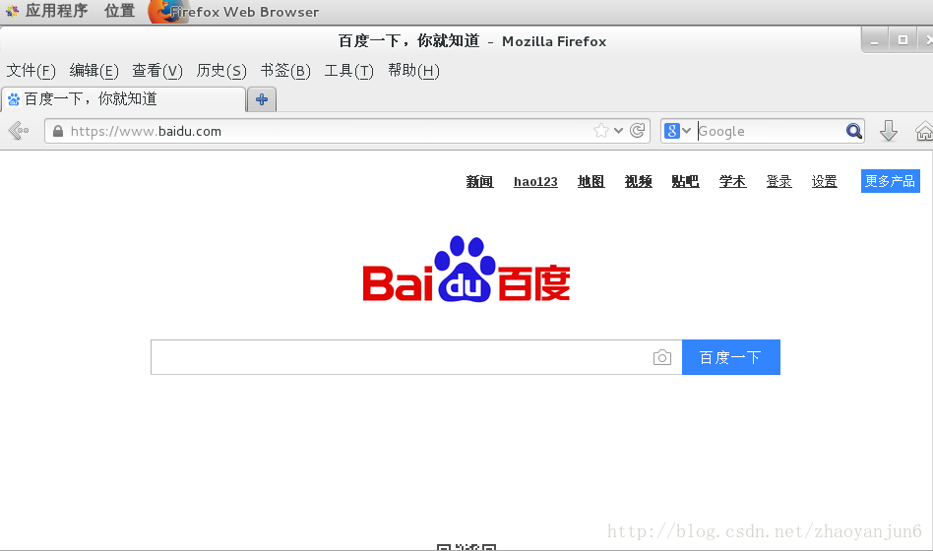Viewport: 933px width, 551px height.
Task: Open the 历史(S) menu
Action: pos(221,71)
